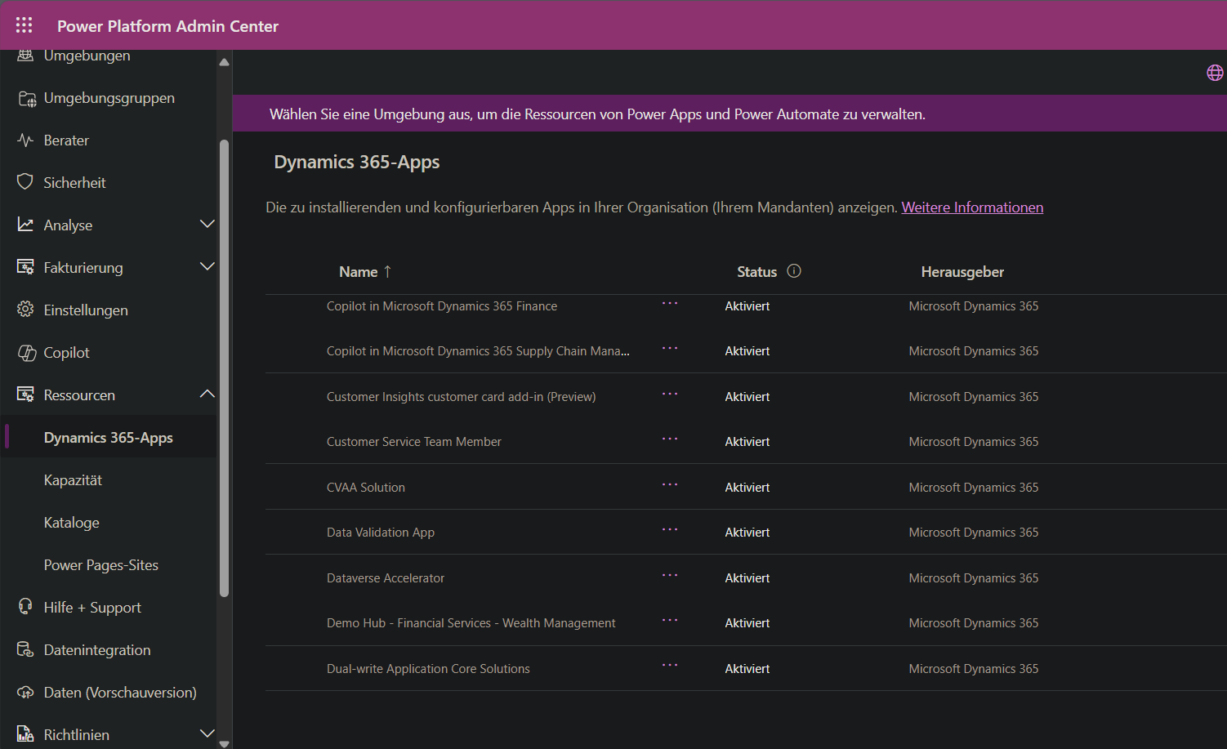Image resolution: width=1227 pixels, height=749 pixels.
Task: Open more options for CVAA Solution
Action: click(x=670, y=485)
